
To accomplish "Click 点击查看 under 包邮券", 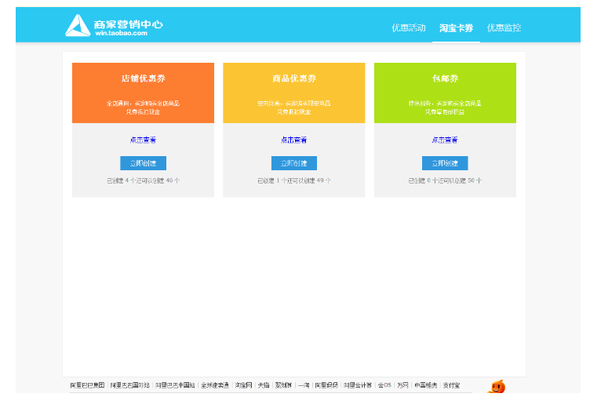I will (x=445, y=140).
